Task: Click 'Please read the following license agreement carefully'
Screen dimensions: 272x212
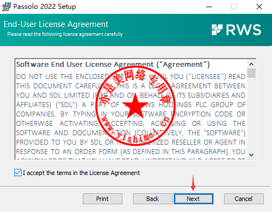Action: point(65,34)
